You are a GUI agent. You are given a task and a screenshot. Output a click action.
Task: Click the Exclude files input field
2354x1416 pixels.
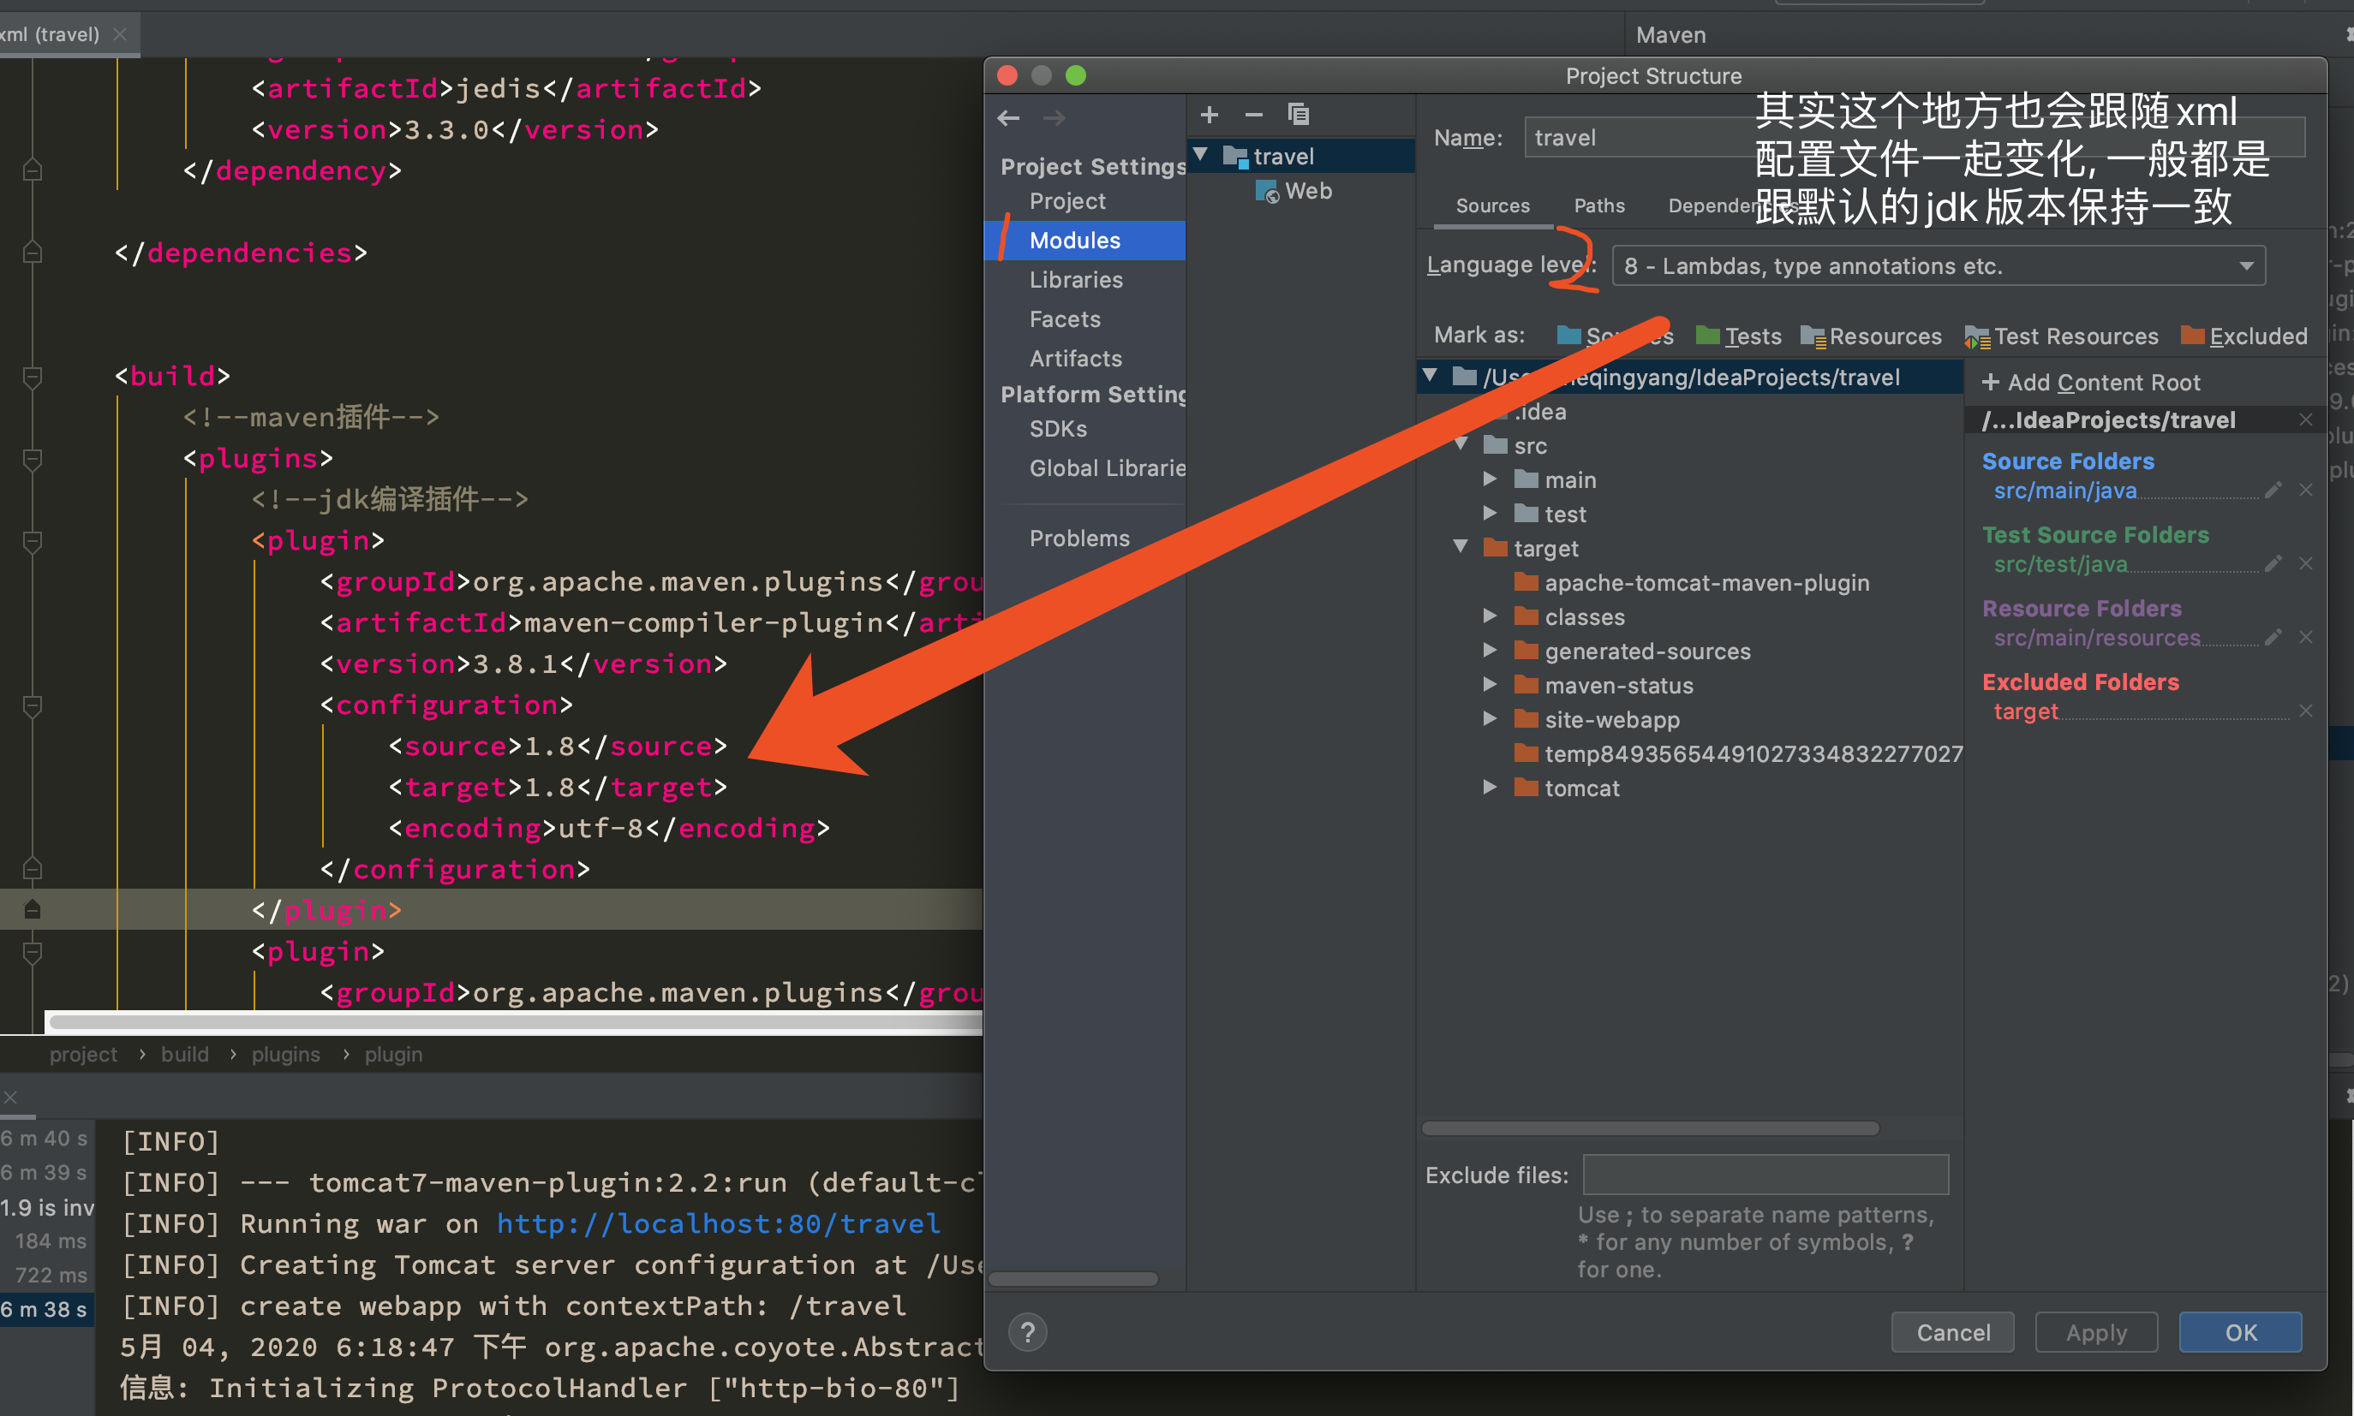point(1765,1175)
